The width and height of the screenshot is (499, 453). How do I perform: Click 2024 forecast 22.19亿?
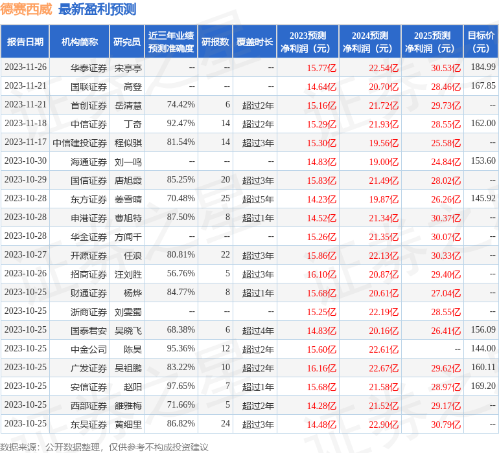coord(384,312)
